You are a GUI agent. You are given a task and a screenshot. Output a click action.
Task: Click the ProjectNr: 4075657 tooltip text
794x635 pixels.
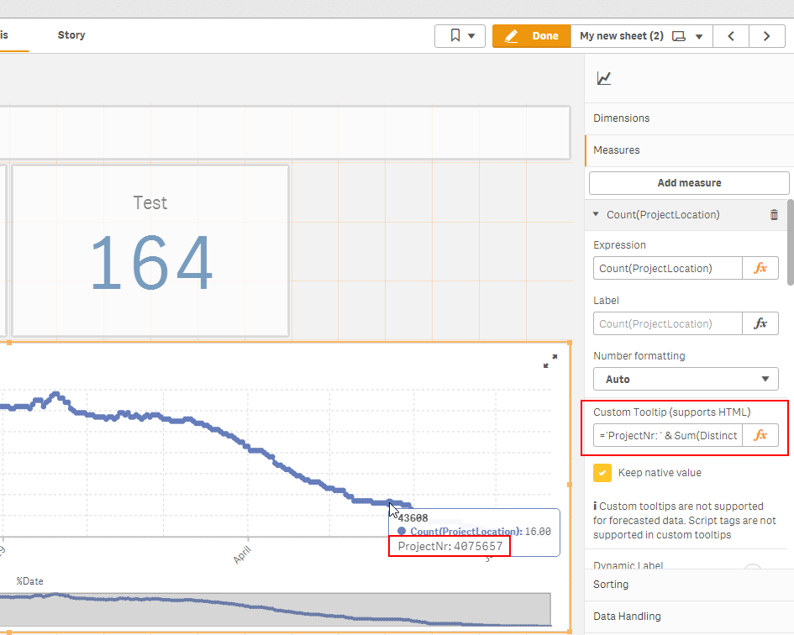coord(450,546)
